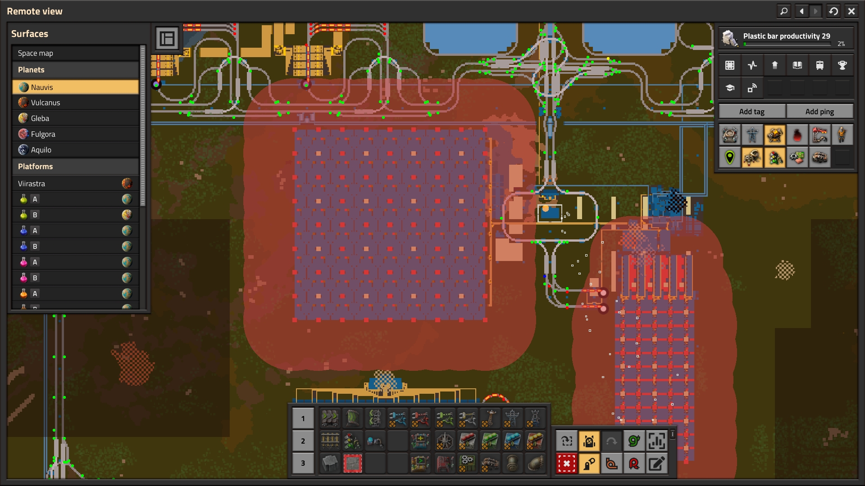The width and height of the screenshot is (865, 486).
Task: Open the upward arrow logistics menu icon
Action: click(x=775, y=65)
